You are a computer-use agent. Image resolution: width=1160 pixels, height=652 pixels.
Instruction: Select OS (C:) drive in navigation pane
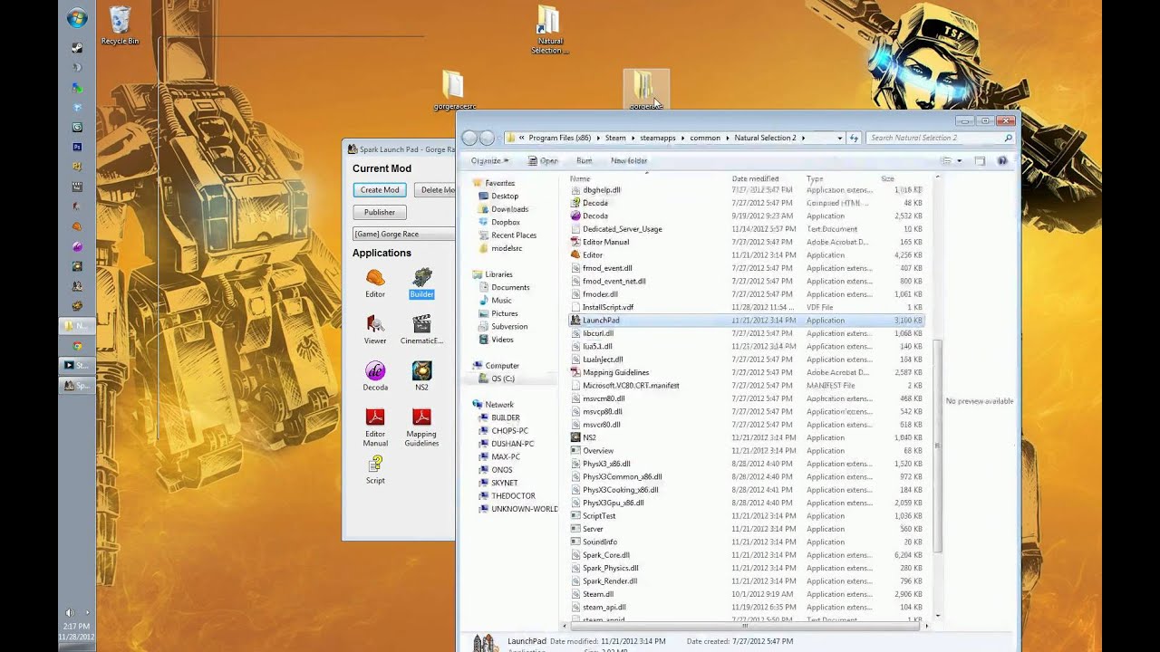[x=502, y=379]
